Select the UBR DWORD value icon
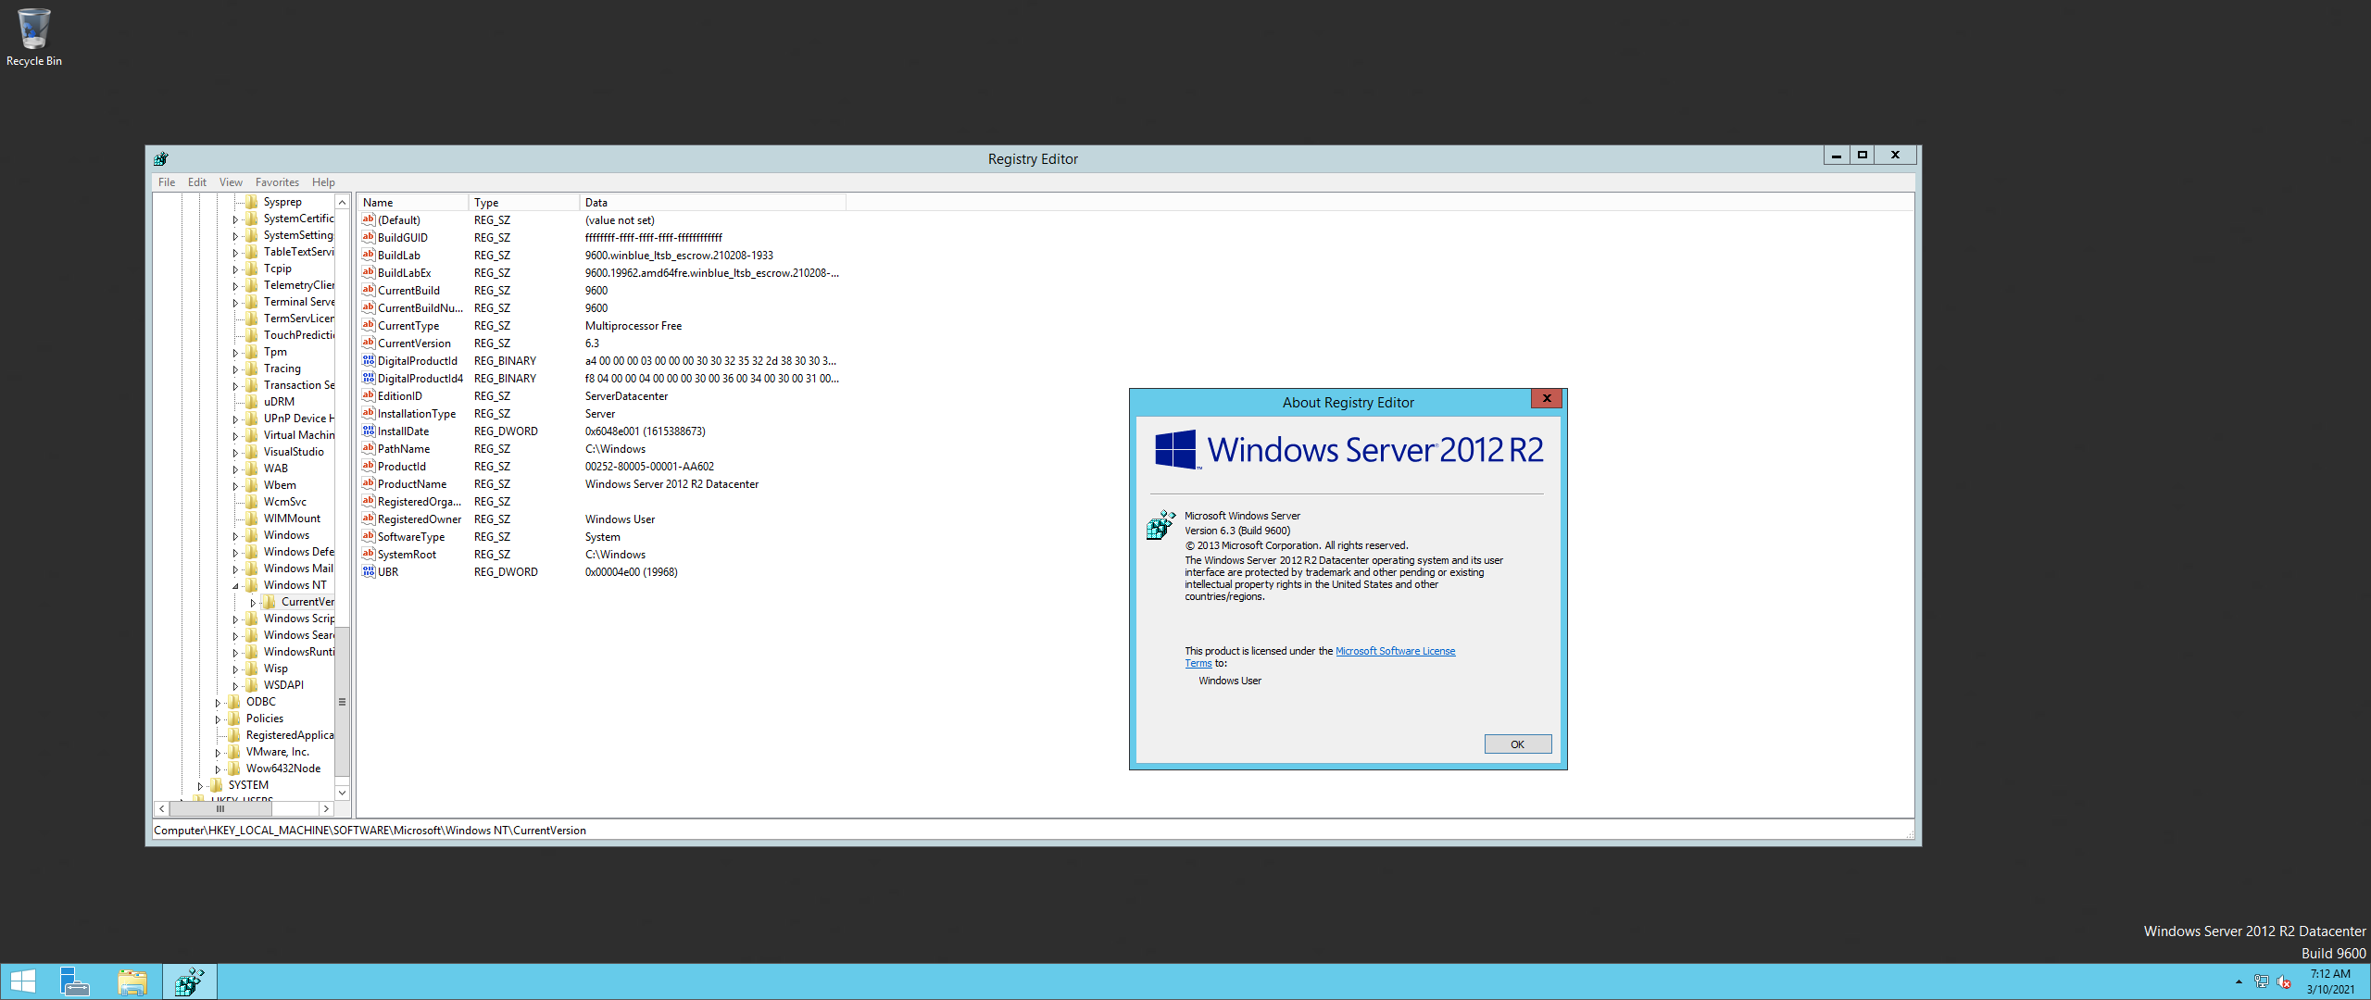 point(368,571)
